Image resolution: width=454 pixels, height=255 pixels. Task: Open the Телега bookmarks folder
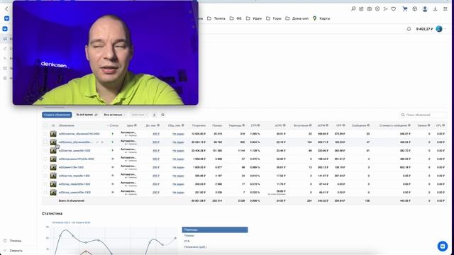pyautogui.click(x=216, y=18)
